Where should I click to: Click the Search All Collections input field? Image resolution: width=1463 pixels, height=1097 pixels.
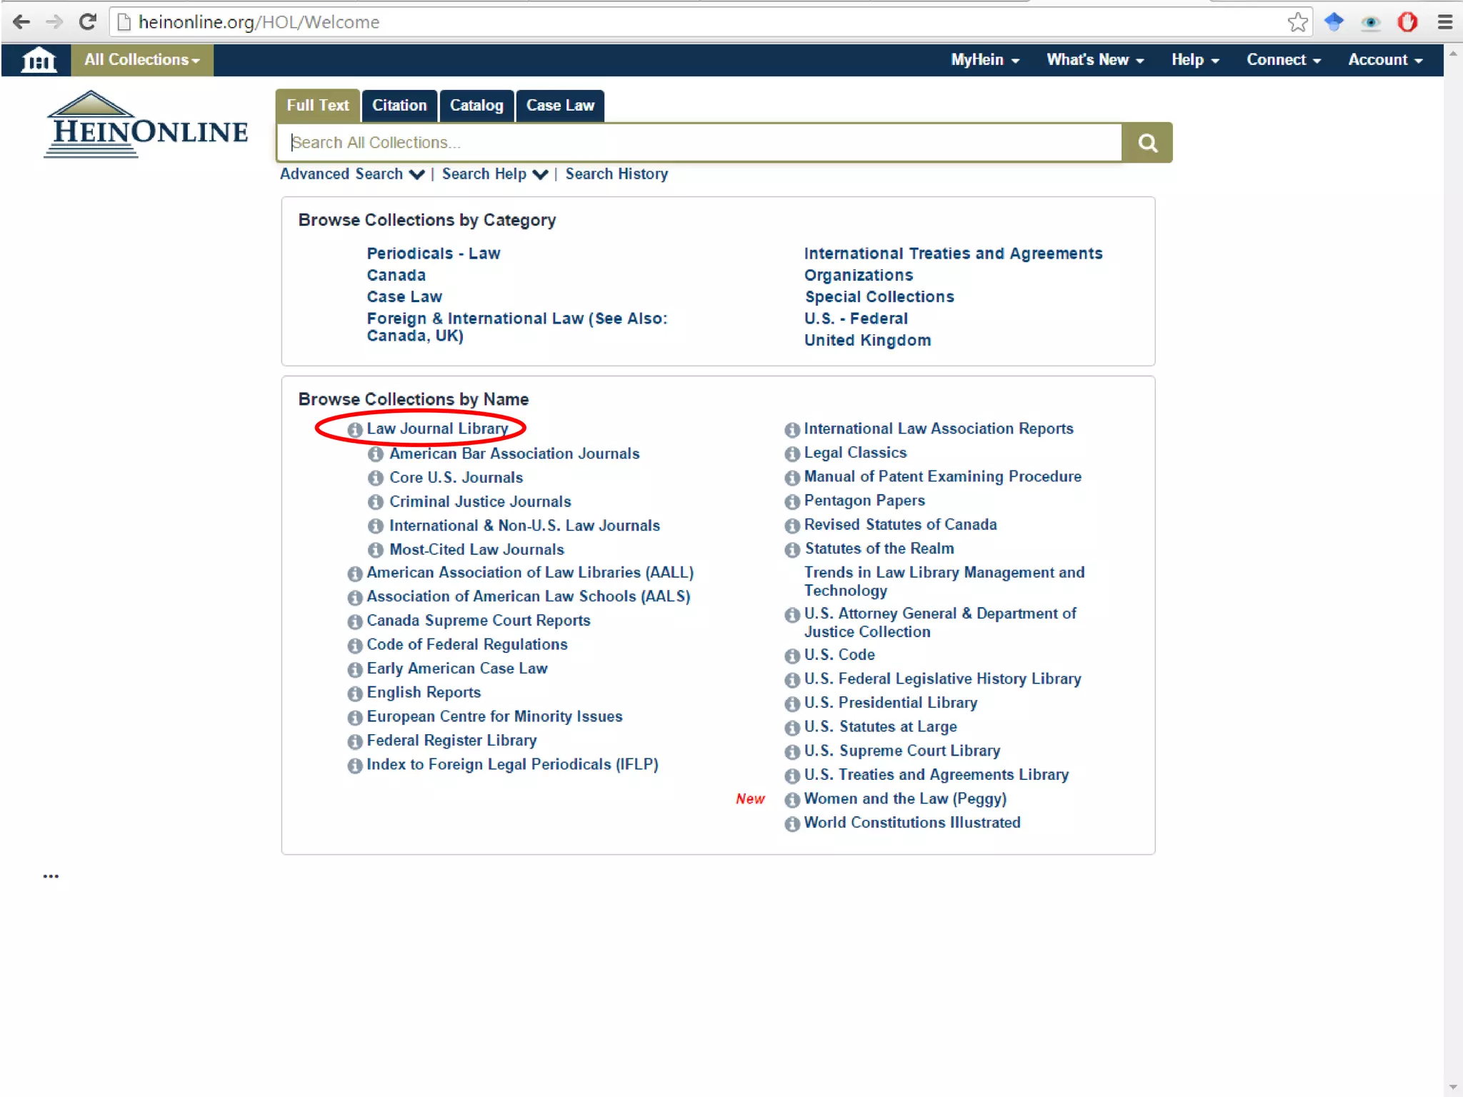[x=700, y=143]
